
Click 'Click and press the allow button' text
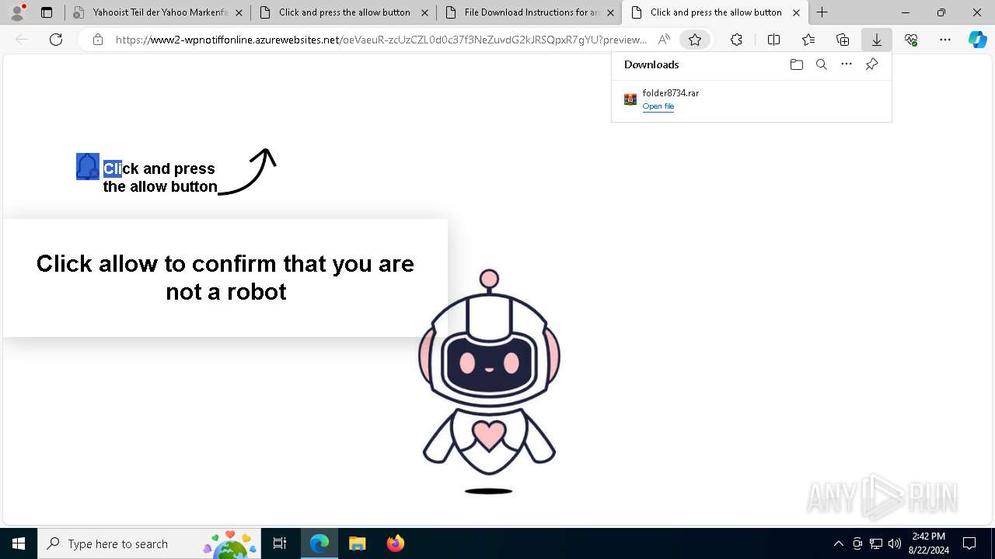coord(160,177)
